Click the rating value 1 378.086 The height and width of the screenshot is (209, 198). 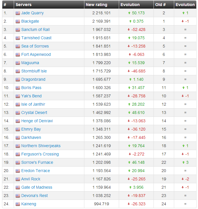click(x=102, y=121)
